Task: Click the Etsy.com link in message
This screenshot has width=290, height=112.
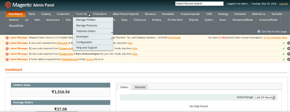Action: [63, 43]
